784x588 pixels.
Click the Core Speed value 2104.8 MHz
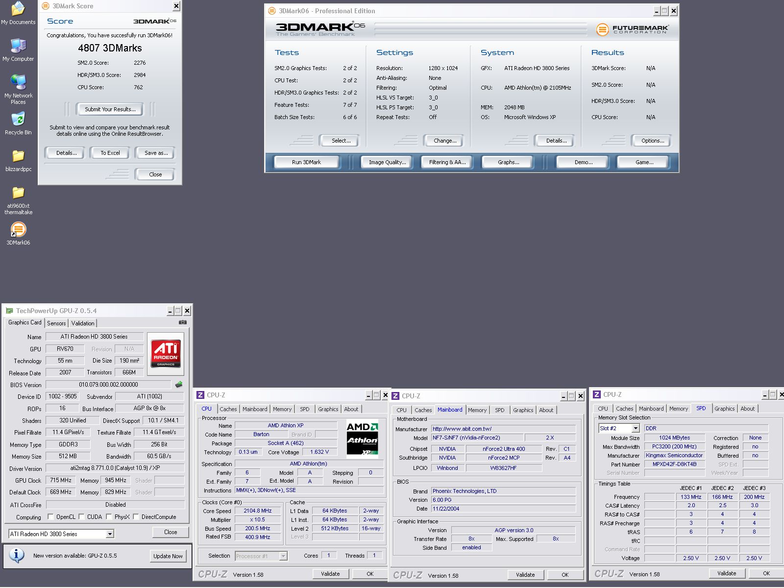pyautogui.click(x=258, y=511)
